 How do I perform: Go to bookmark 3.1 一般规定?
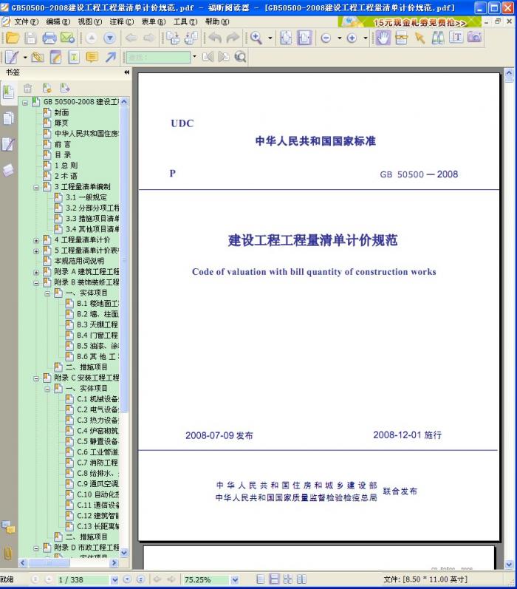coord(86,197)
